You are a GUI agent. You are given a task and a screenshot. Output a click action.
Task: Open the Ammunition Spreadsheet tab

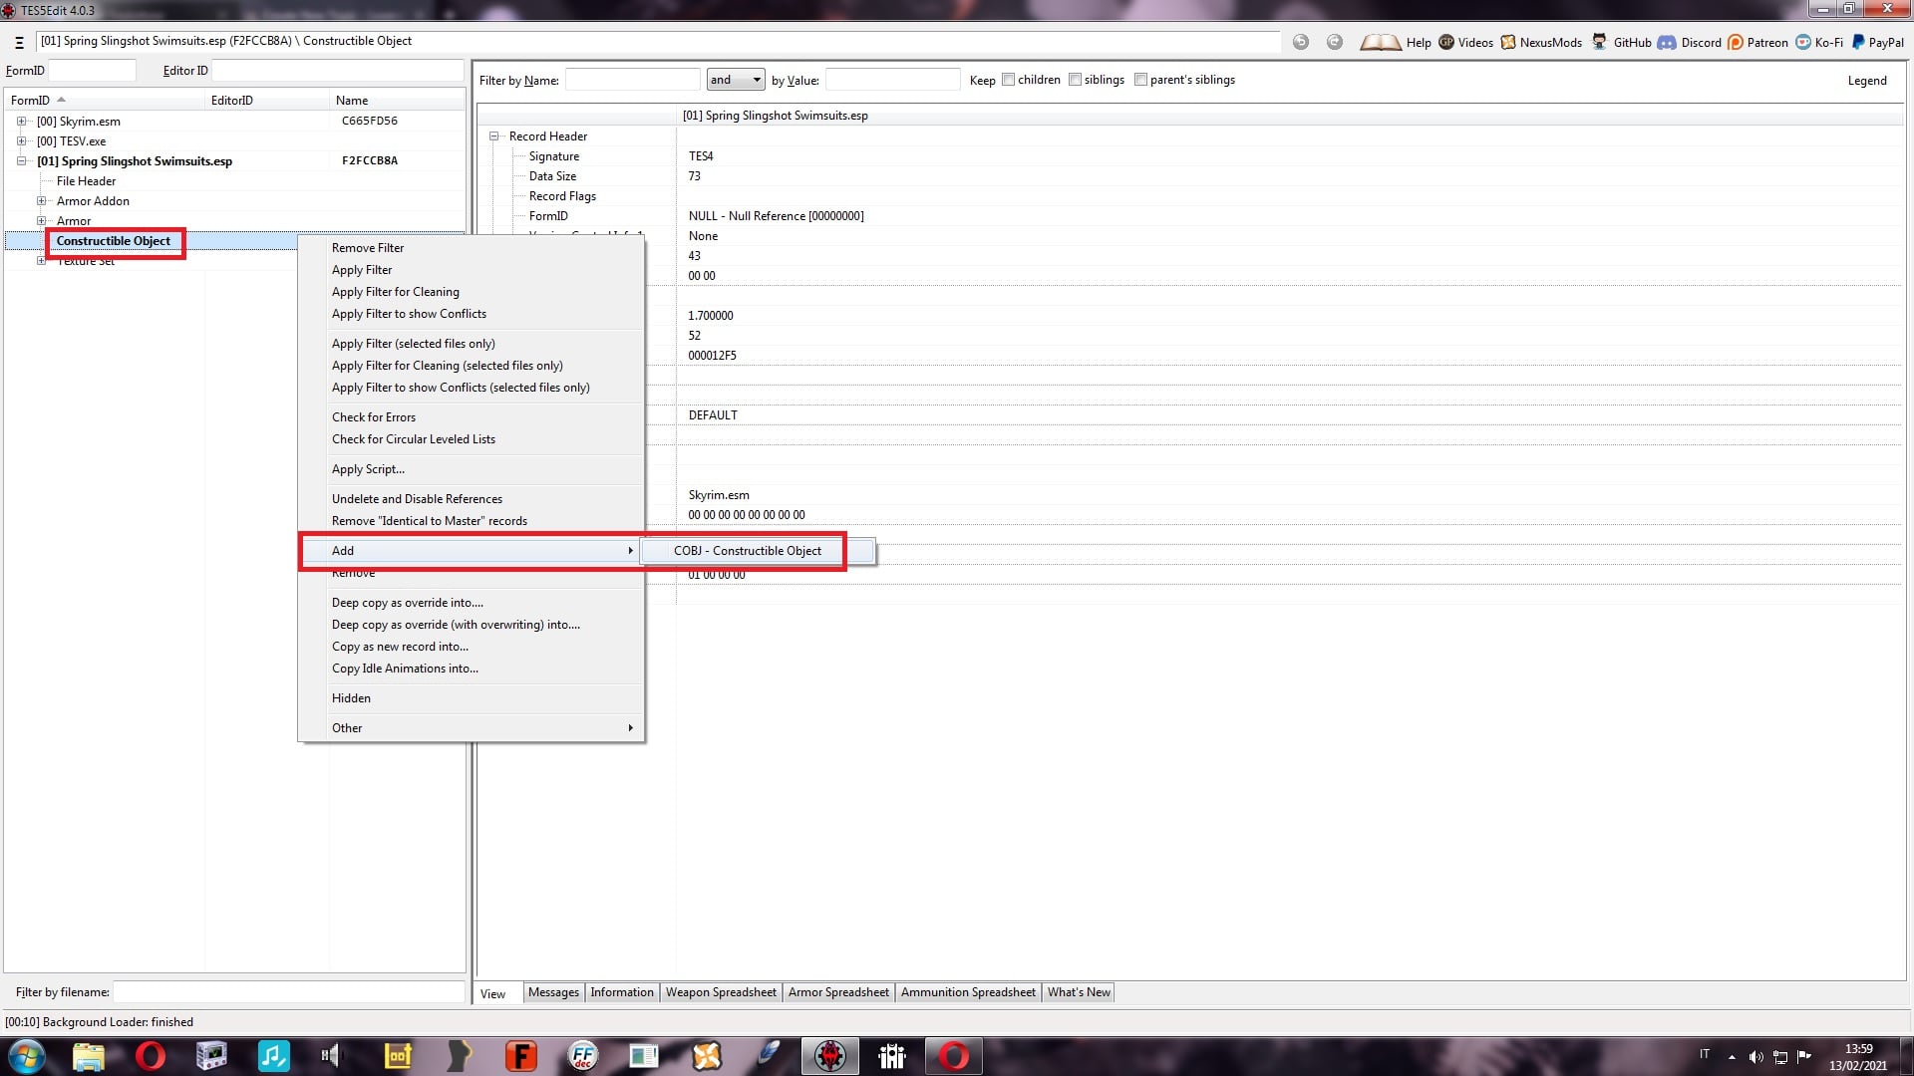[x=968, y=992]
